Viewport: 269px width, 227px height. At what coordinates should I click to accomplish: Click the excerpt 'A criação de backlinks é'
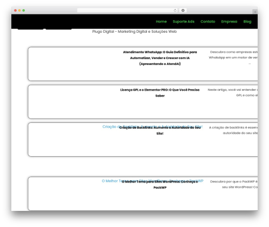point(233,130)
